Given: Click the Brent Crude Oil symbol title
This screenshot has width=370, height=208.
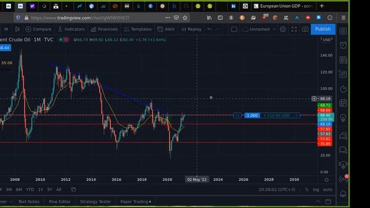Looking at the screenshot, I should (15, 40).
